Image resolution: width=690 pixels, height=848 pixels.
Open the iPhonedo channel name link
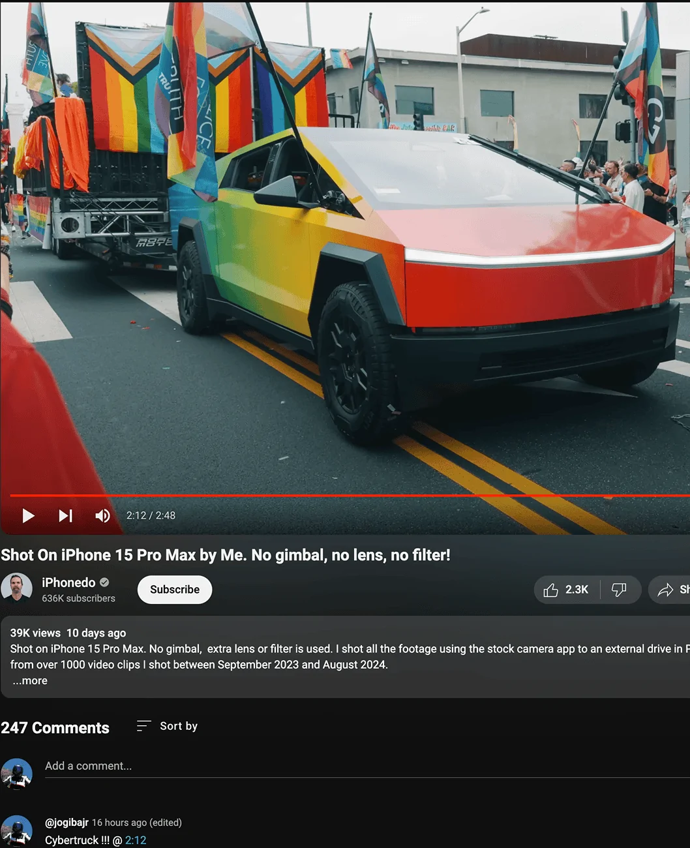[x=68, y=583]
